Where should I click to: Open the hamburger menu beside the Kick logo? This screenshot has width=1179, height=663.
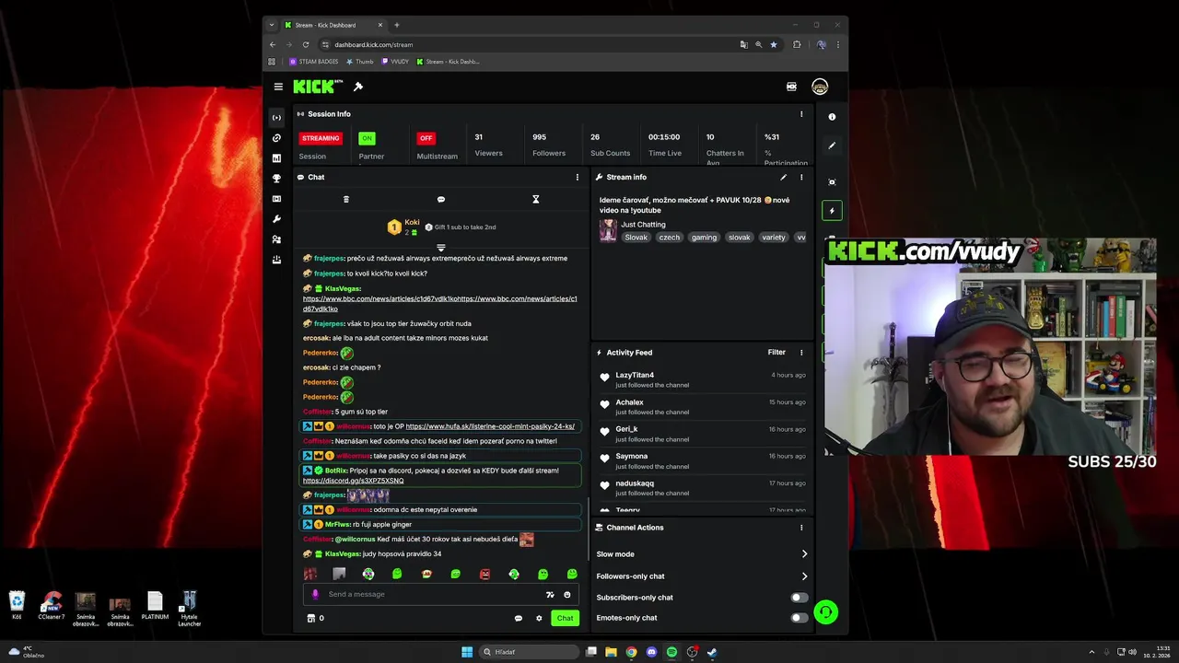tap(278, 87)
